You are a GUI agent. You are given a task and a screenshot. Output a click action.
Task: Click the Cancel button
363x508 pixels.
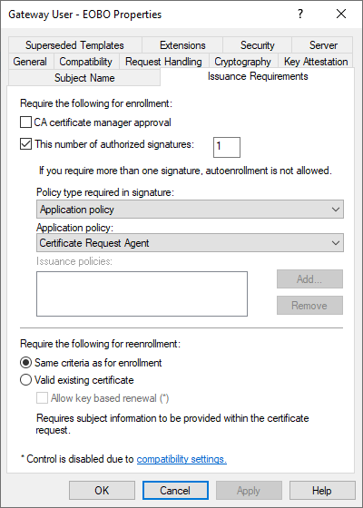point(175,491)
